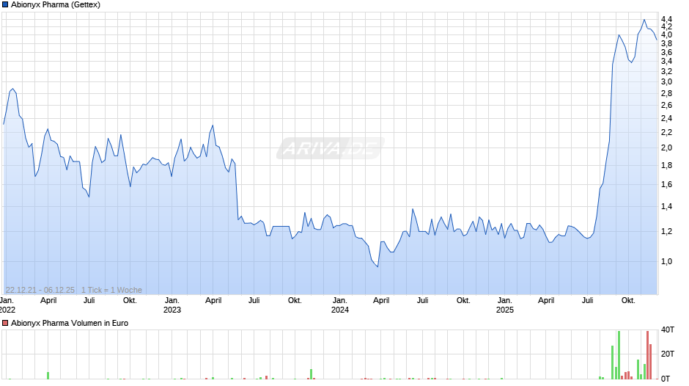Click the '1 Tick = 1 Woche' note
Image resolution: width=689 pixels, height=386 pixels.
[111, 290]
